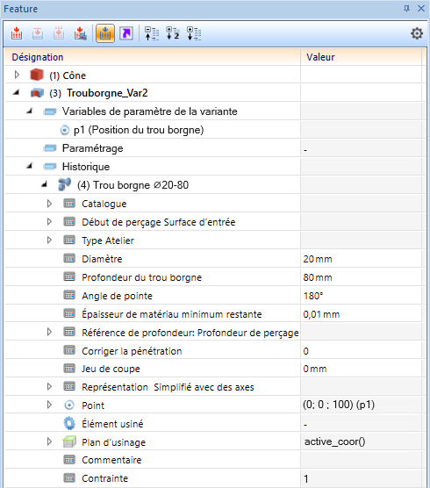The height and width of the screenshot is (488, 430).
Task: Click the pin icon in the Feature title bar
Action: (x=406, y=9)
